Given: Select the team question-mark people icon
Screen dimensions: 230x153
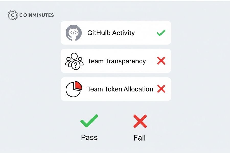Looking at the screenshot, I should click(x=74, y=61).
